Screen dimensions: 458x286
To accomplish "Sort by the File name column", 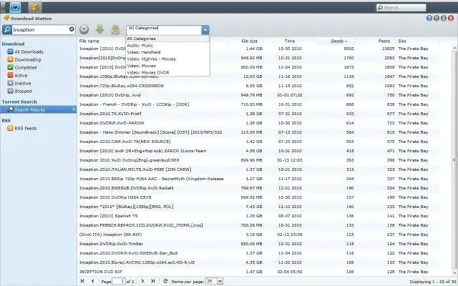I will (89, 41).
